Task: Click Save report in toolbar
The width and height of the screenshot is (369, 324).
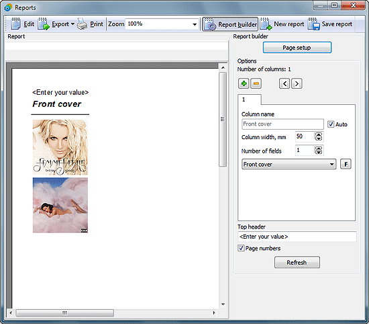Action: 330,24
